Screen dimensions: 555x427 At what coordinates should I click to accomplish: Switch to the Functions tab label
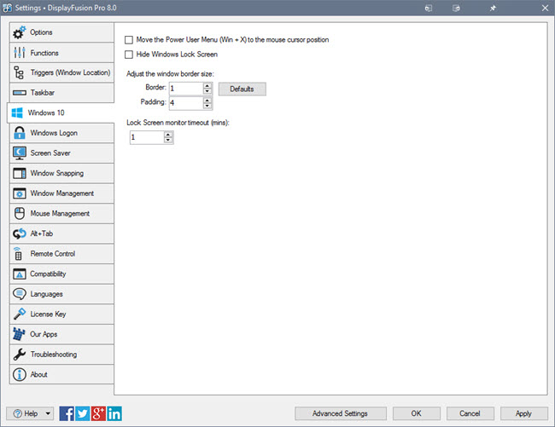tap(44, 53)
